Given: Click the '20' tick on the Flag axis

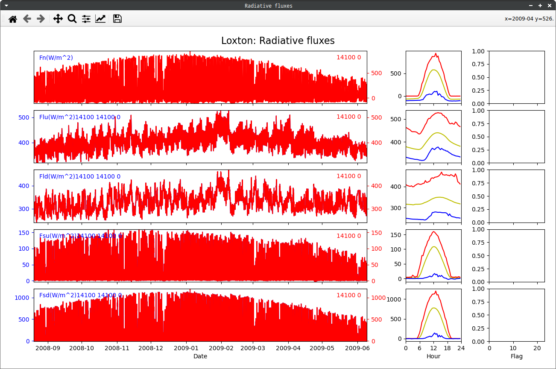Looking at the screenshot, I should (x=537, y=348).
